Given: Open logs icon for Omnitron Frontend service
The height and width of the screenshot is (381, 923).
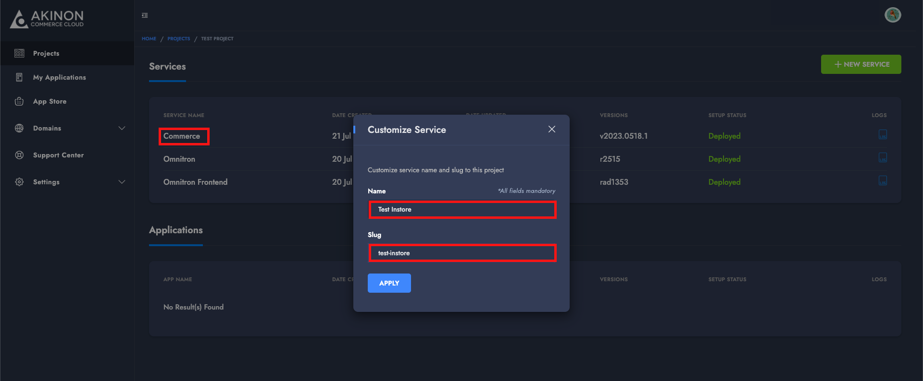Looking at the screenshot, I should (x=883, y=181).
